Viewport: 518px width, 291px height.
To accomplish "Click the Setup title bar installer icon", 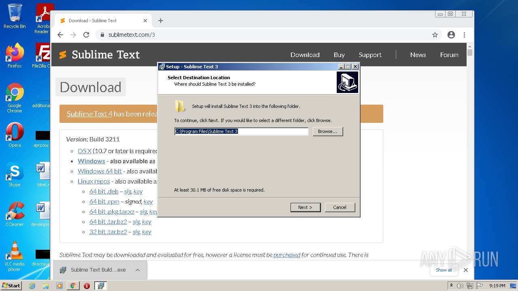I will click(x=162, y=67).
